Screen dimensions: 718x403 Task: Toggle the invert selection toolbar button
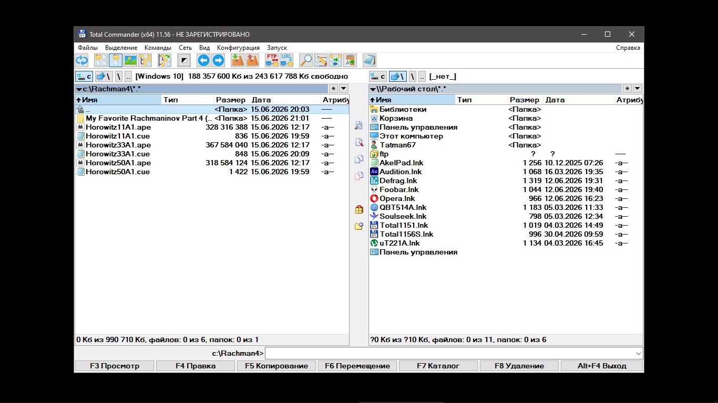point(184,60)
